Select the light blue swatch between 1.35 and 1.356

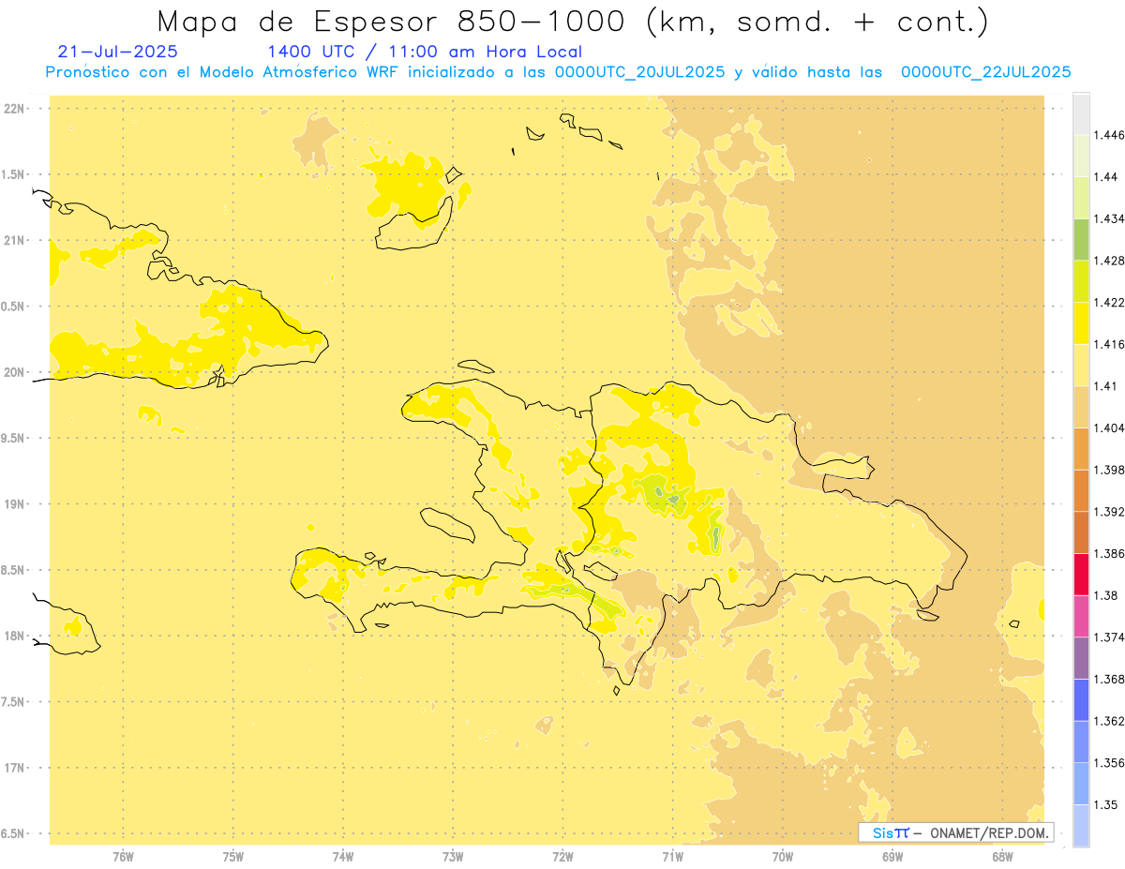1081,784
